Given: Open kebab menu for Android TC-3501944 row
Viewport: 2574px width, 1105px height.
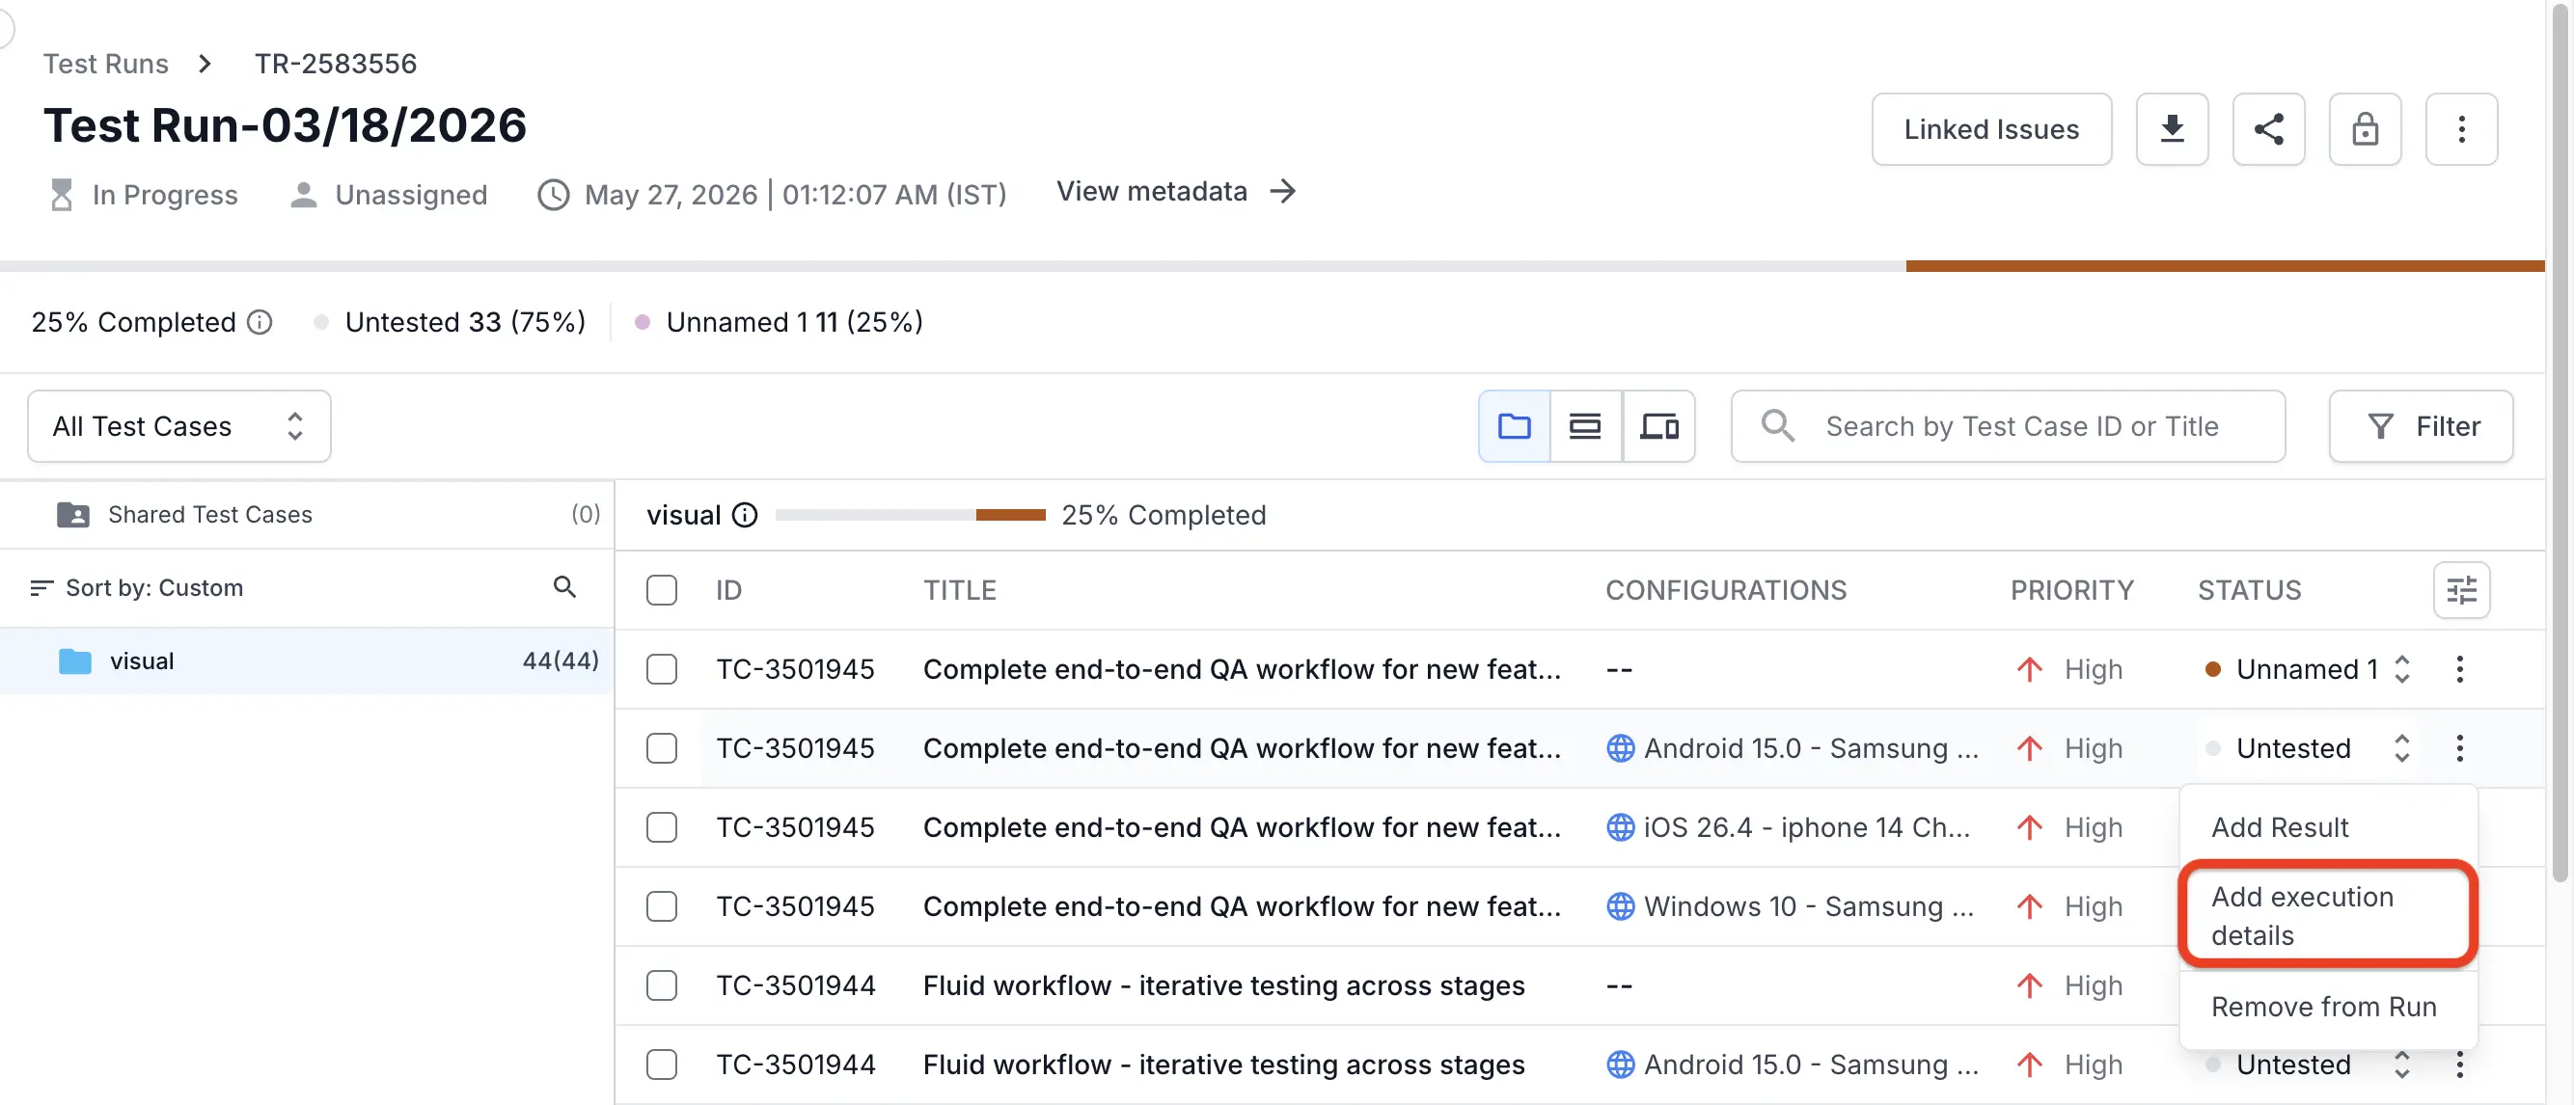Looking at the screenshot, I should point(2459,1065).
